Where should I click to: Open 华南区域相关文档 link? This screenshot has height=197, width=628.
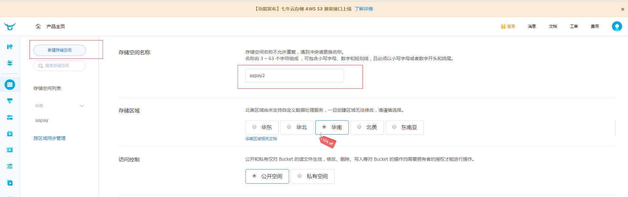261,139
